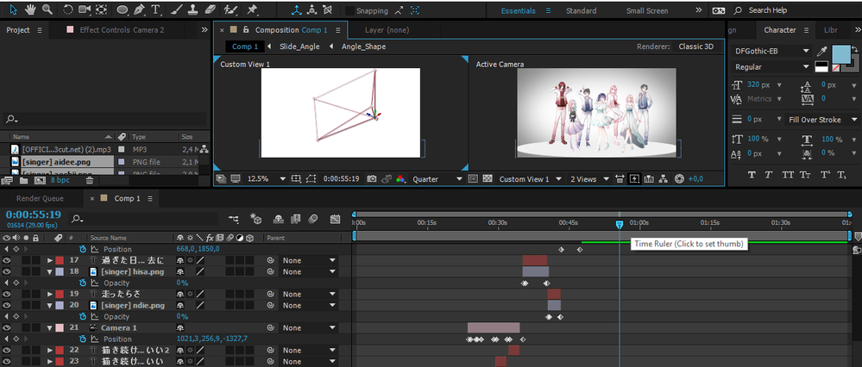Hide the Camera 1 layer
862x367 pixels.
coord(7,327)
